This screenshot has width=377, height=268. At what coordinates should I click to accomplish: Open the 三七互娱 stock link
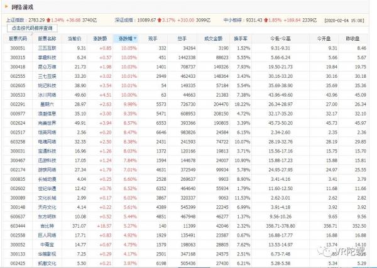tap(47, 77)
